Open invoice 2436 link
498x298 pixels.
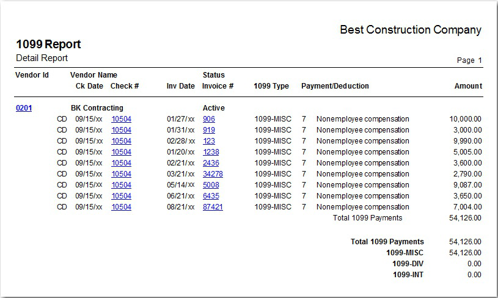coord(211,163)
